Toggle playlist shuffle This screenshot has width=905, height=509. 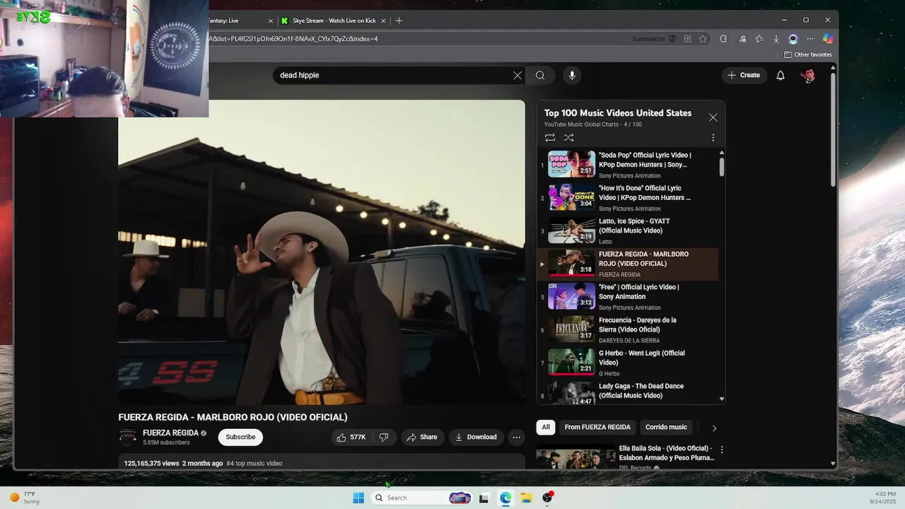[x=569, y=138]
